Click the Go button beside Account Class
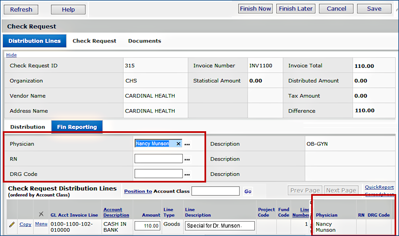This screenshot has width=399, height=236. pyautogui.click(x=248, y=191)
